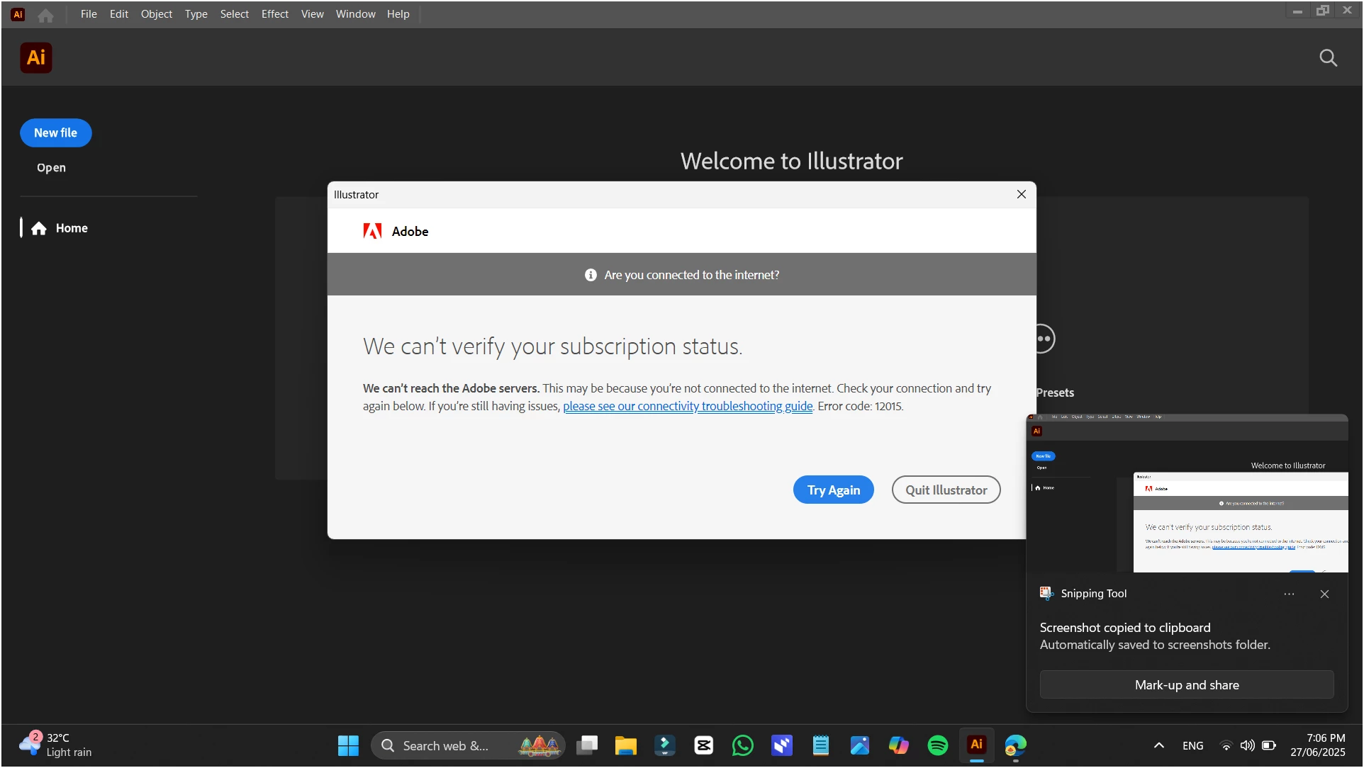Open the Object menu
Viewport: 1364px width, 768px height.
click(x=156, y=13)
